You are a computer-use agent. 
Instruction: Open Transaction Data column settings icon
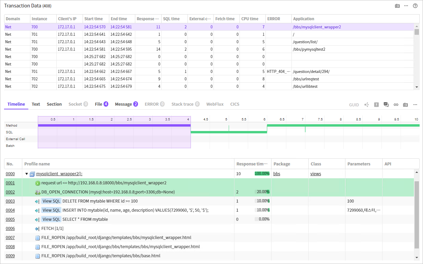[397, 6]
